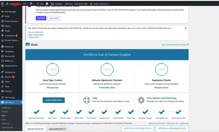
Task: Open WPForms item in admin bar
Action: 69,4
